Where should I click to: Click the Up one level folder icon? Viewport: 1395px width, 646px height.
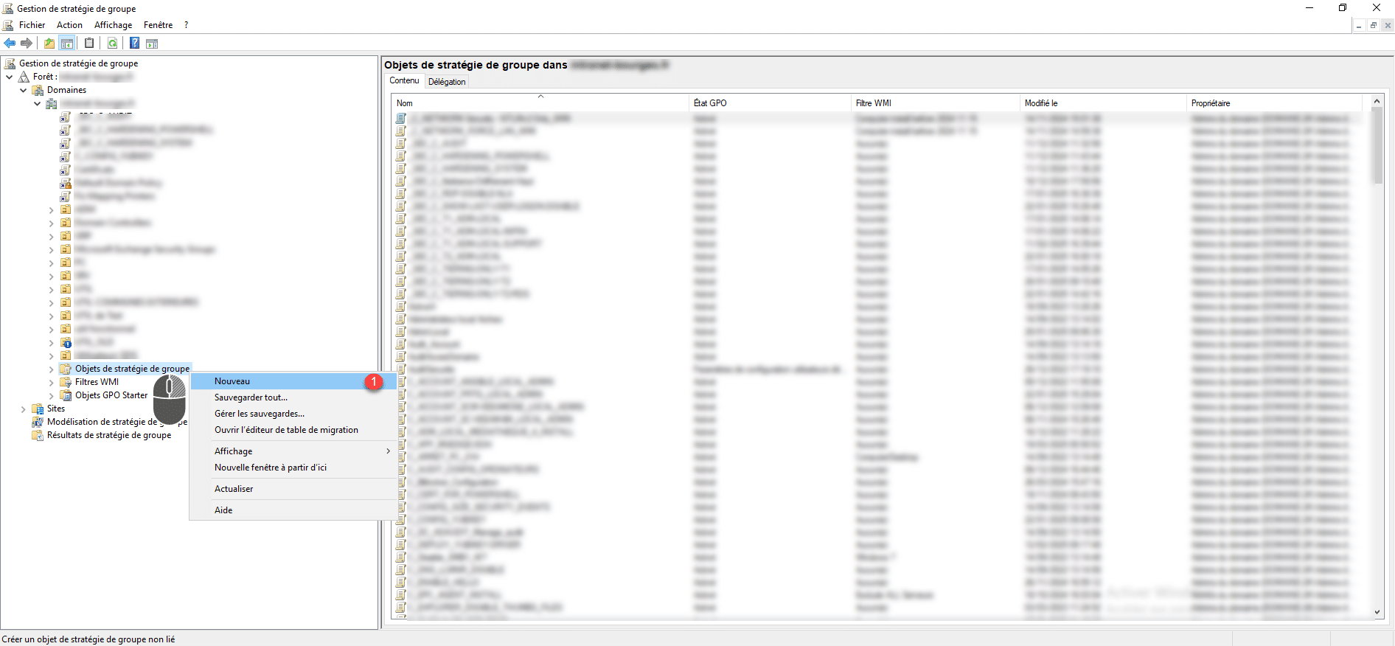[49, 44]
